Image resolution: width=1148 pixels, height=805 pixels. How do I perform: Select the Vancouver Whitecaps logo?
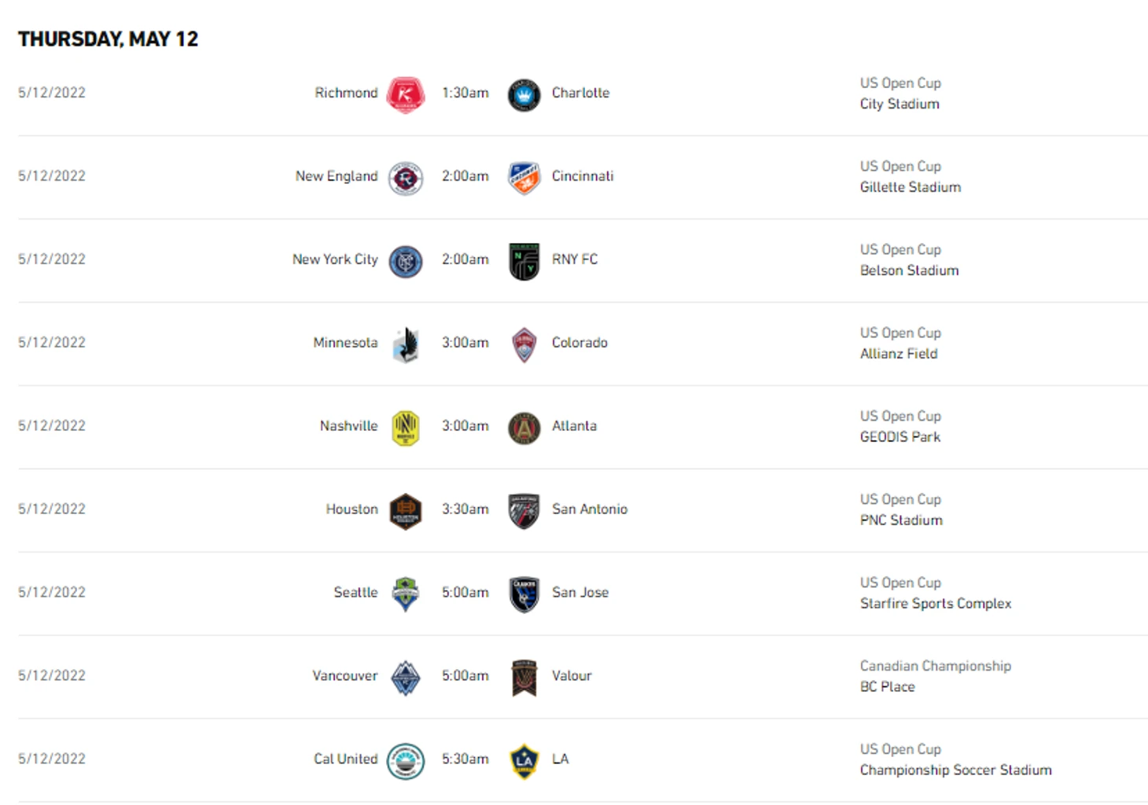406,678
